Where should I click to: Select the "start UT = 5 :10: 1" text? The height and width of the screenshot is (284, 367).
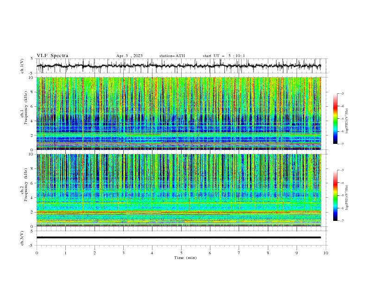(x=224, y=56)
